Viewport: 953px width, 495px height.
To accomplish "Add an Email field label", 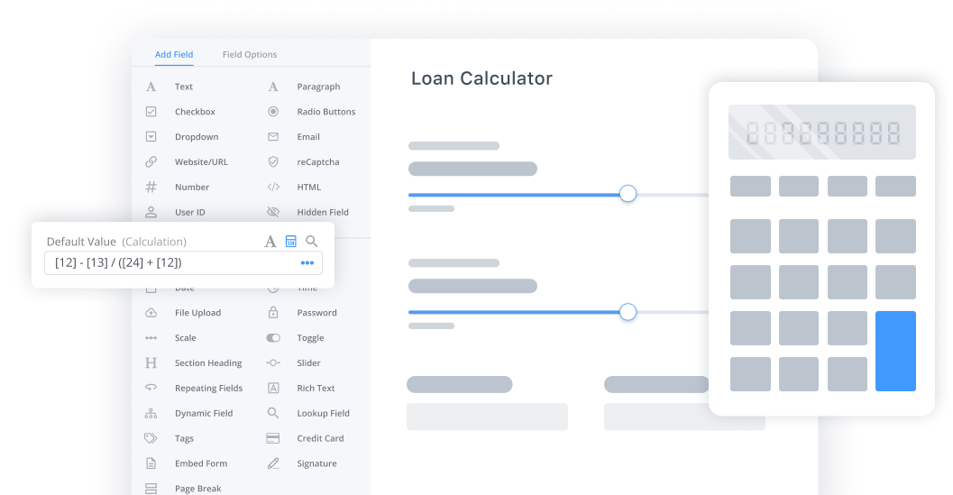I will 308,137.
